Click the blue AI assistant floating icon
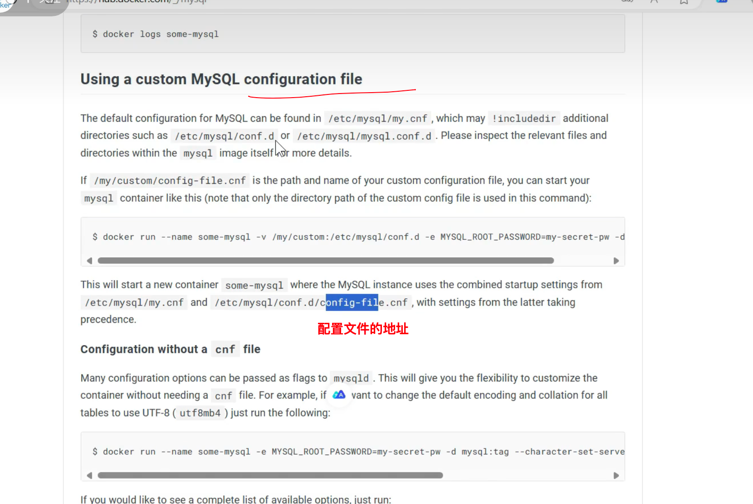Screen dimensions: 753x504 [x=339, y=395]
